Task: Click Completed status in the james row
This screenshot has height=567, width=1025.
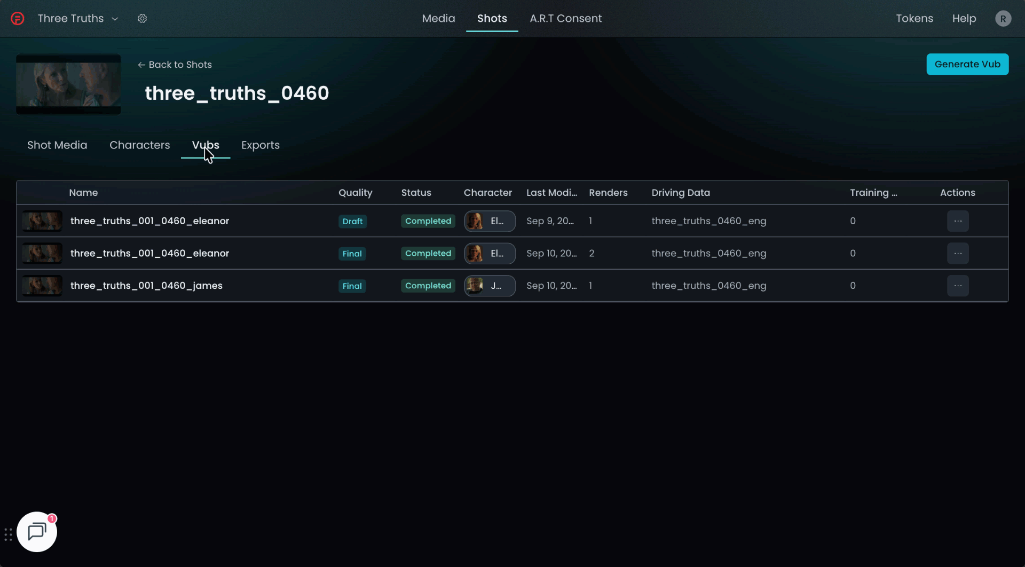Action: [428, 286]
